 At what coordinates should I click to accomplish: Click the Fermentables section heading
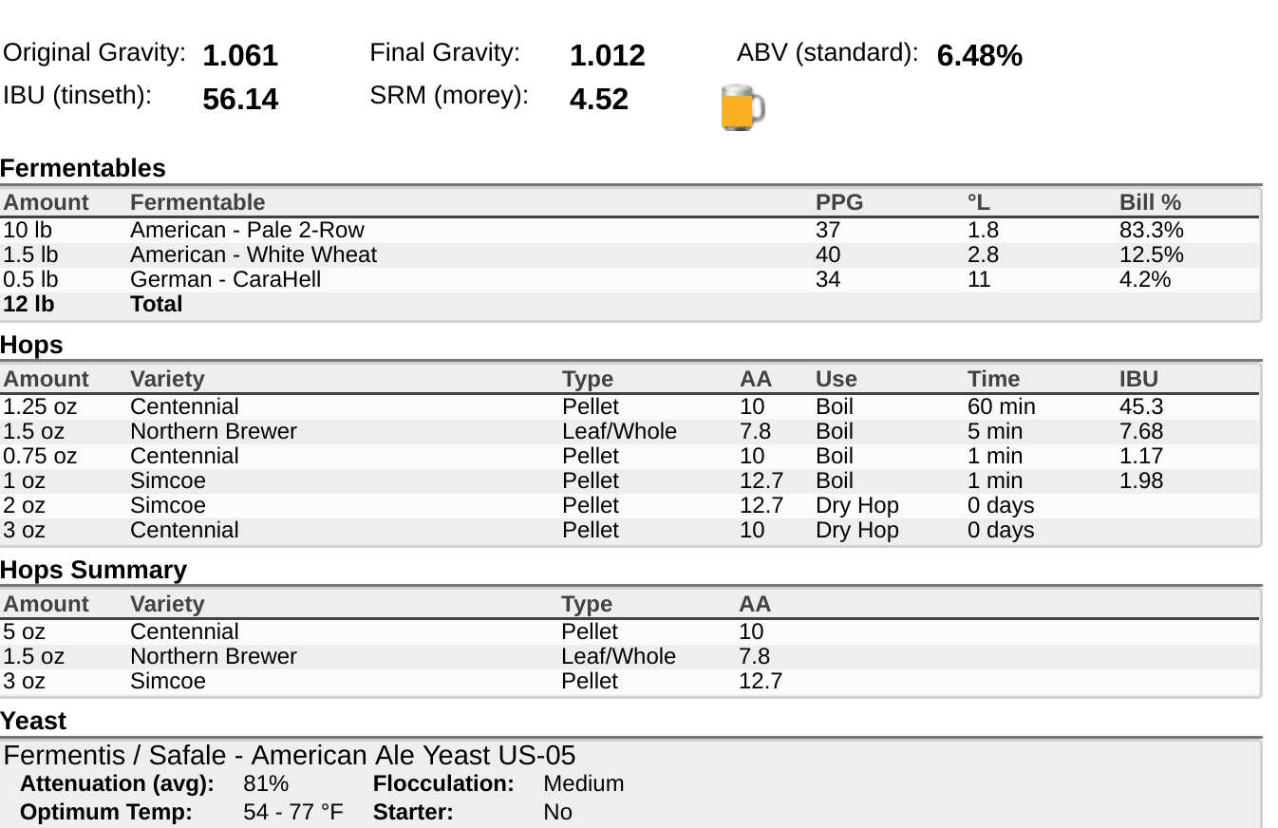coord(83,168)
